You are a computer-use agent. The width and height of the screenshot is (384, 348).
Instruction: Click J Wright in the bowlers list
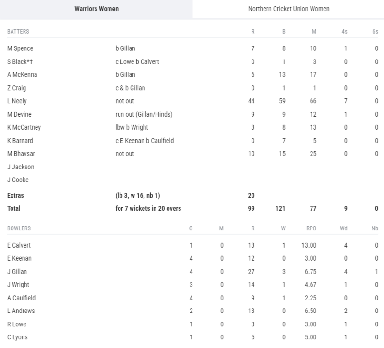click(18, 285)
